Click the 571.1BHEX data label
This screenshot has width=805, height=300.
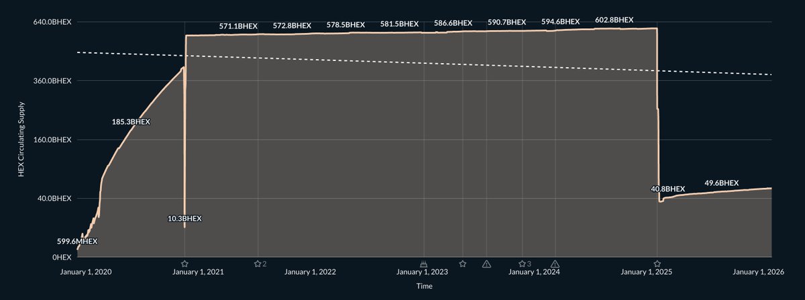(238, 26)
